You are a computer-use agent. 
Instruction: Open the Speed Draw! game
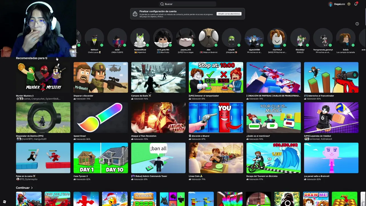pyautogui.click(x=101, y=118)
